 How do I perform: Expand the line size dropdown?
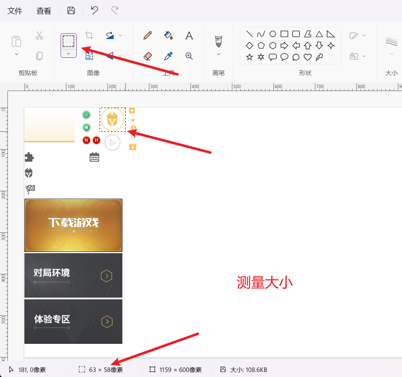[x=392, y=54]
